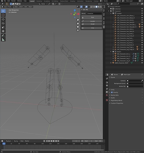Exclude the Locator collection via checkbox
Image resolution: width=144 pixels, height=153 pixels.
pyautogui.click(x=113, y=13)
